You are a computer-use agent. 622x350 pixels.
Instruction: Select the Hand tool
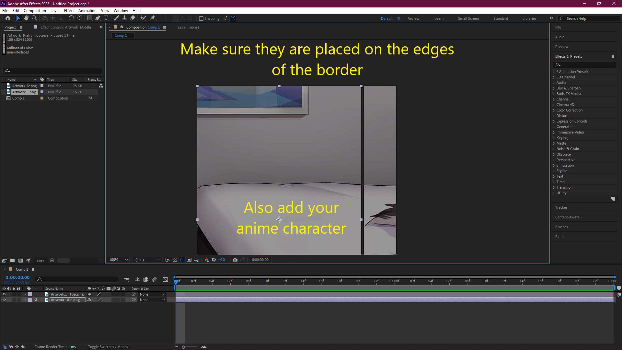pyautogui.click(x=26, y=18)
